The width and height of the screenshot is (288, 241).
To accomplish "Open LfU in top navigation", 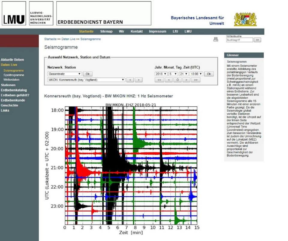I will click(175, 31).
